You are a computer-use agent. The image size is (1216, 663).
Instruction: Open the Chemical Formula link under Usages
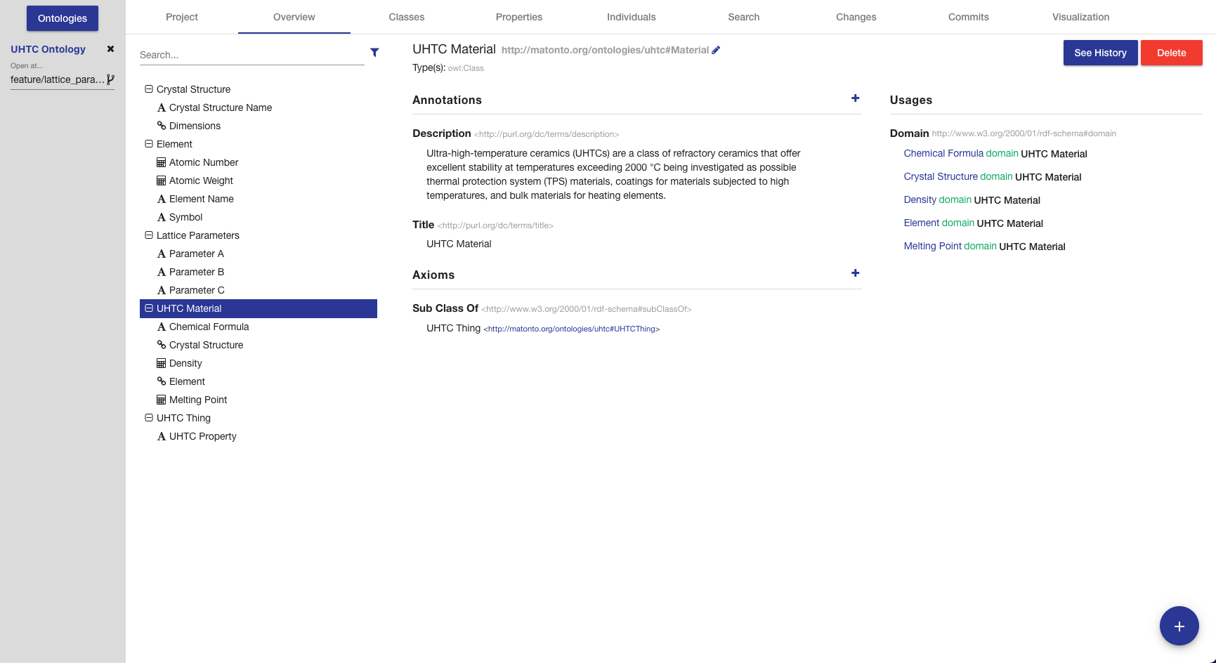pos(943,153)
